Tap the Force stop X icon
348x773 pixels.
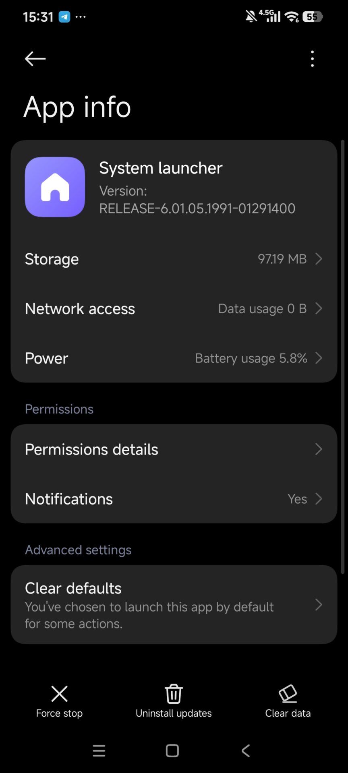pyautogui.click(x=59, y=694)
